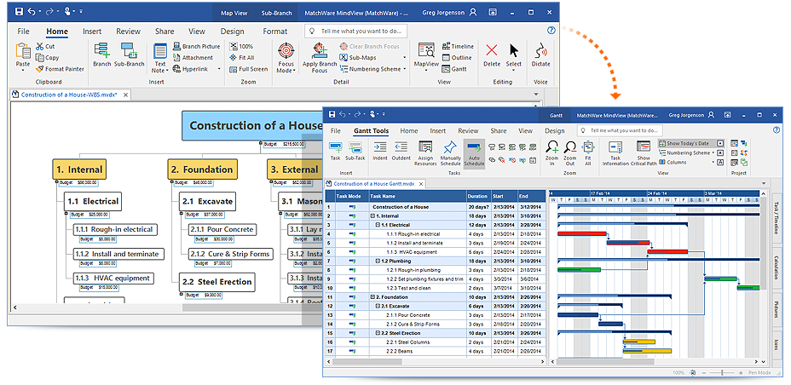Viewport: 791px width, 385px height.
Task: Click Show Critical Path
Action: (x=644, y=153)
